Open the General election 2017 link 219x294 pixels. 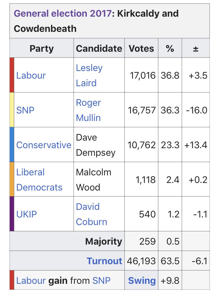62,13
